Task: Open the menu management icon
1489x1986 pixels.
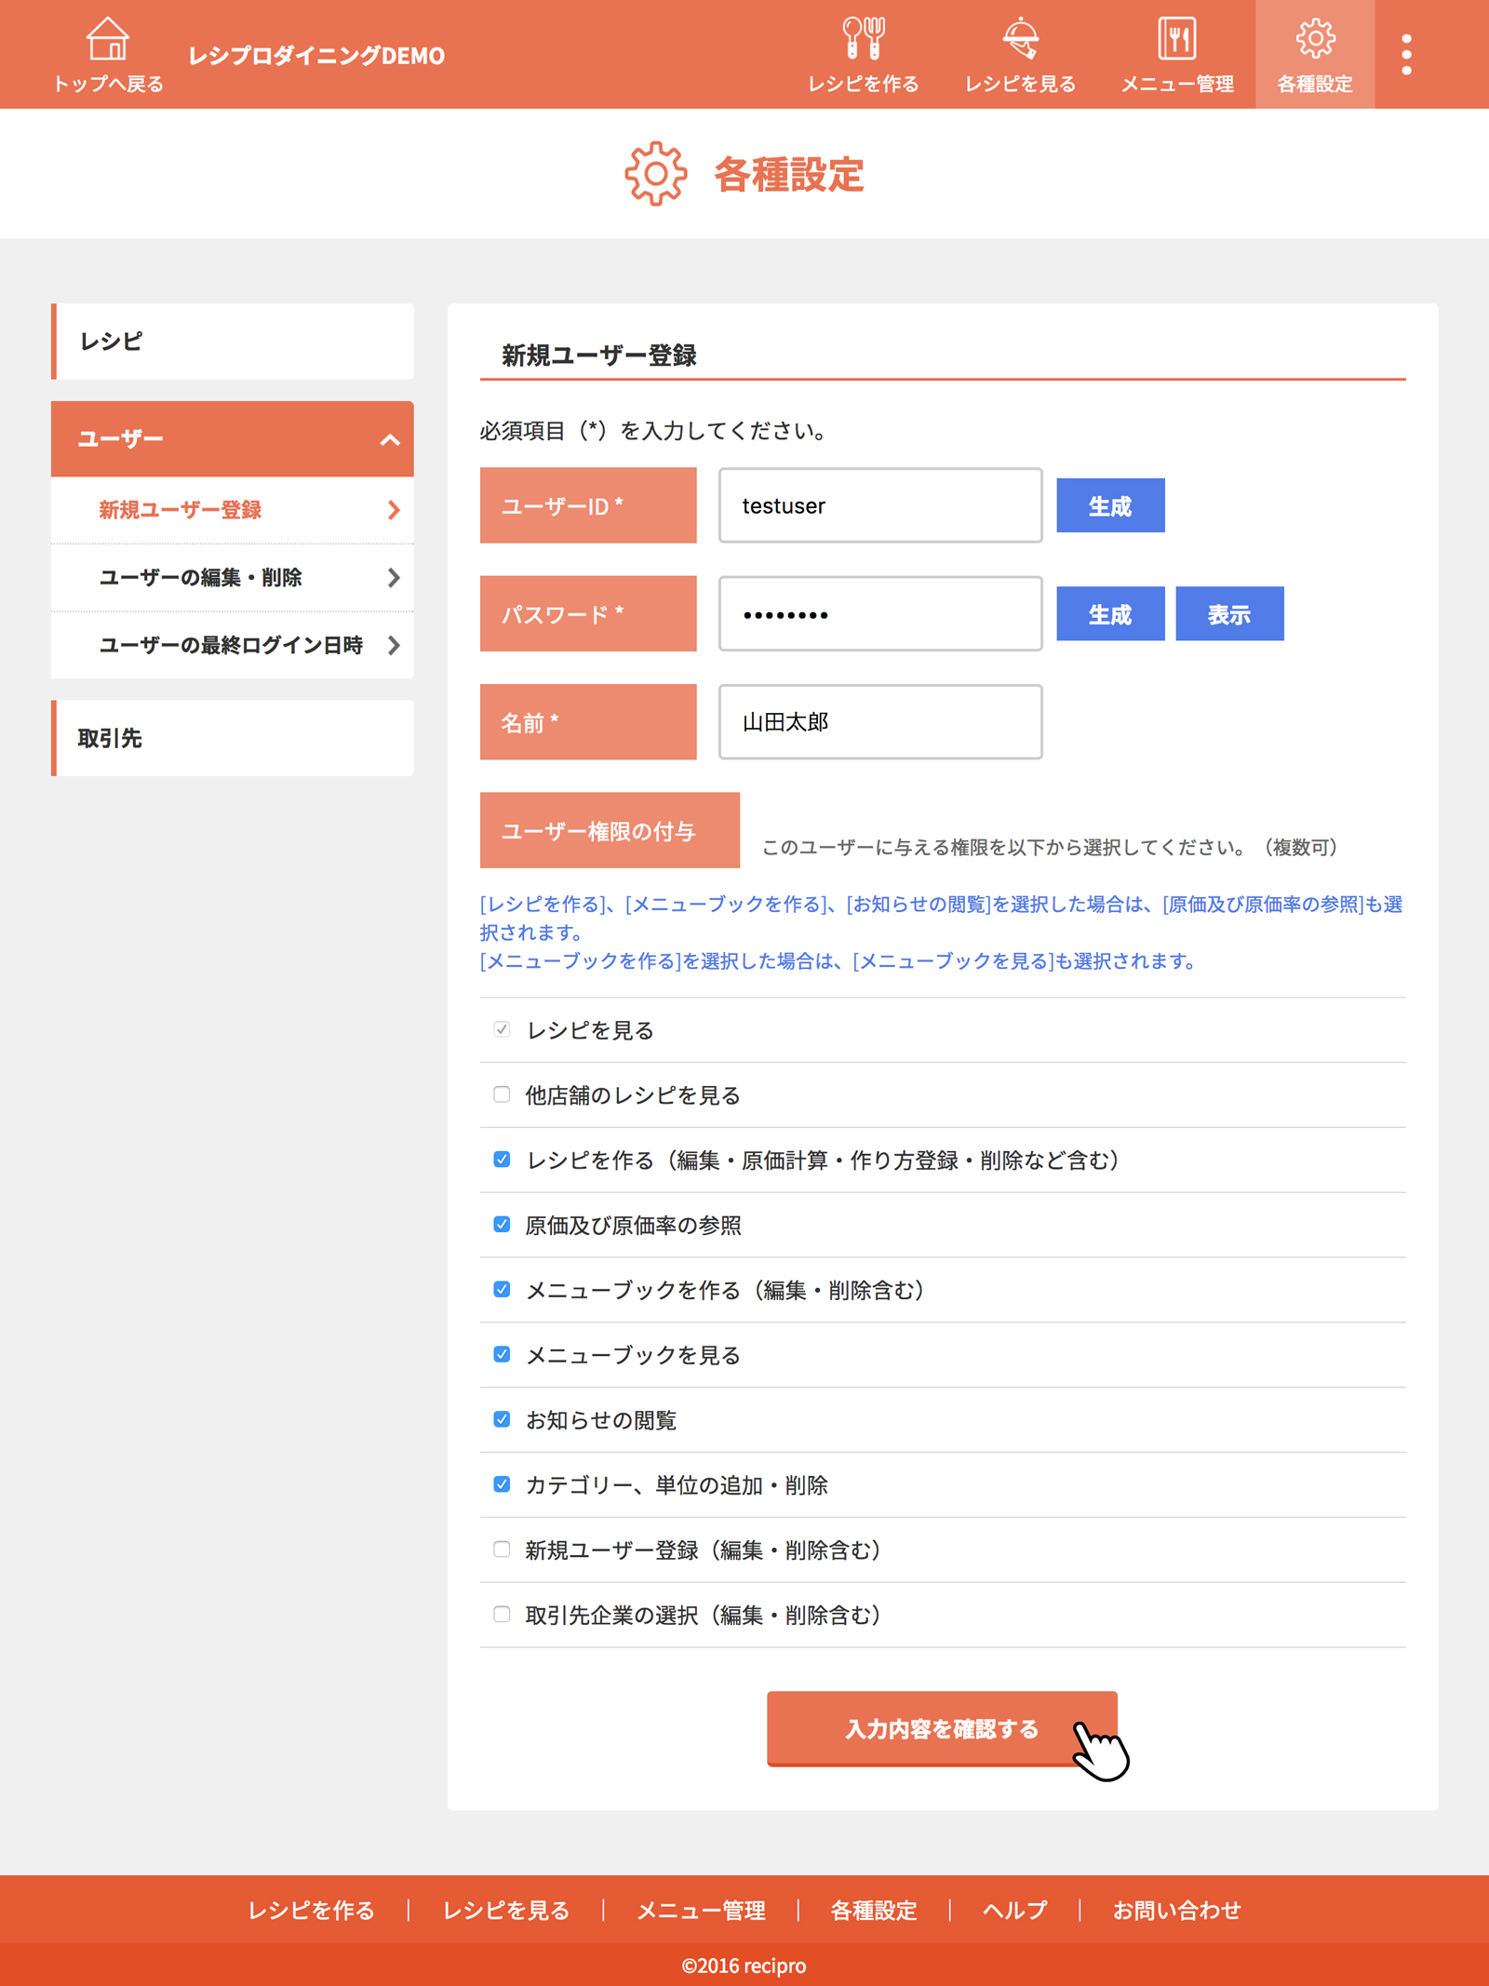Action: 1176,39
